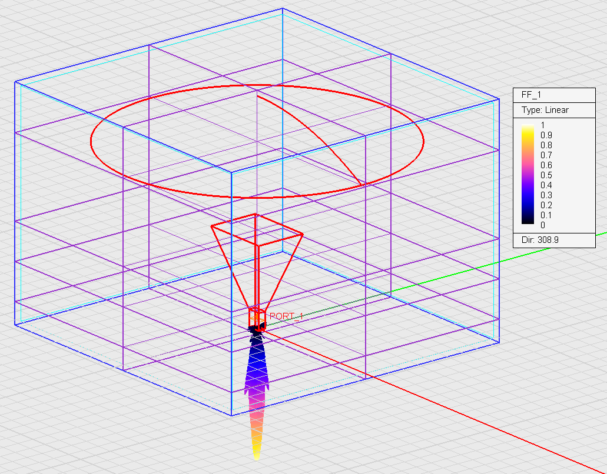Select the small waveguide port box at the horn base
Screen dimensions: 607x474
pos(255,316)
